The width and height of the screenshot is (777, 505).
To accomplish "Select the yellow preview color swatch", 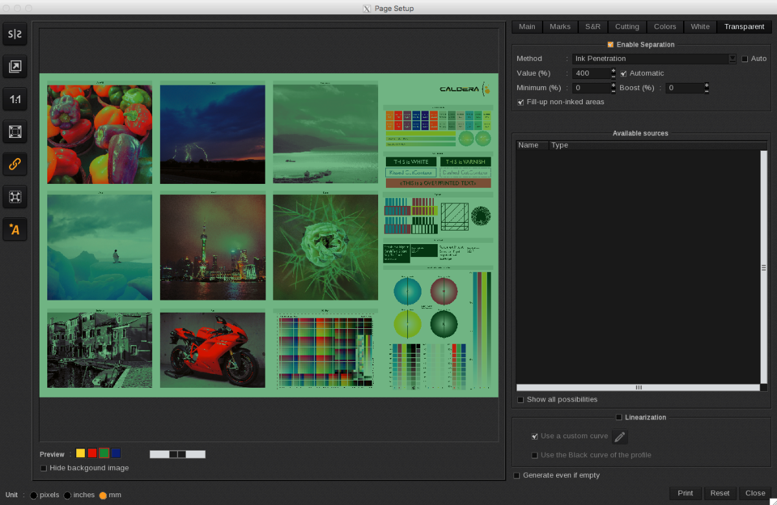I will tap(80, 453).
